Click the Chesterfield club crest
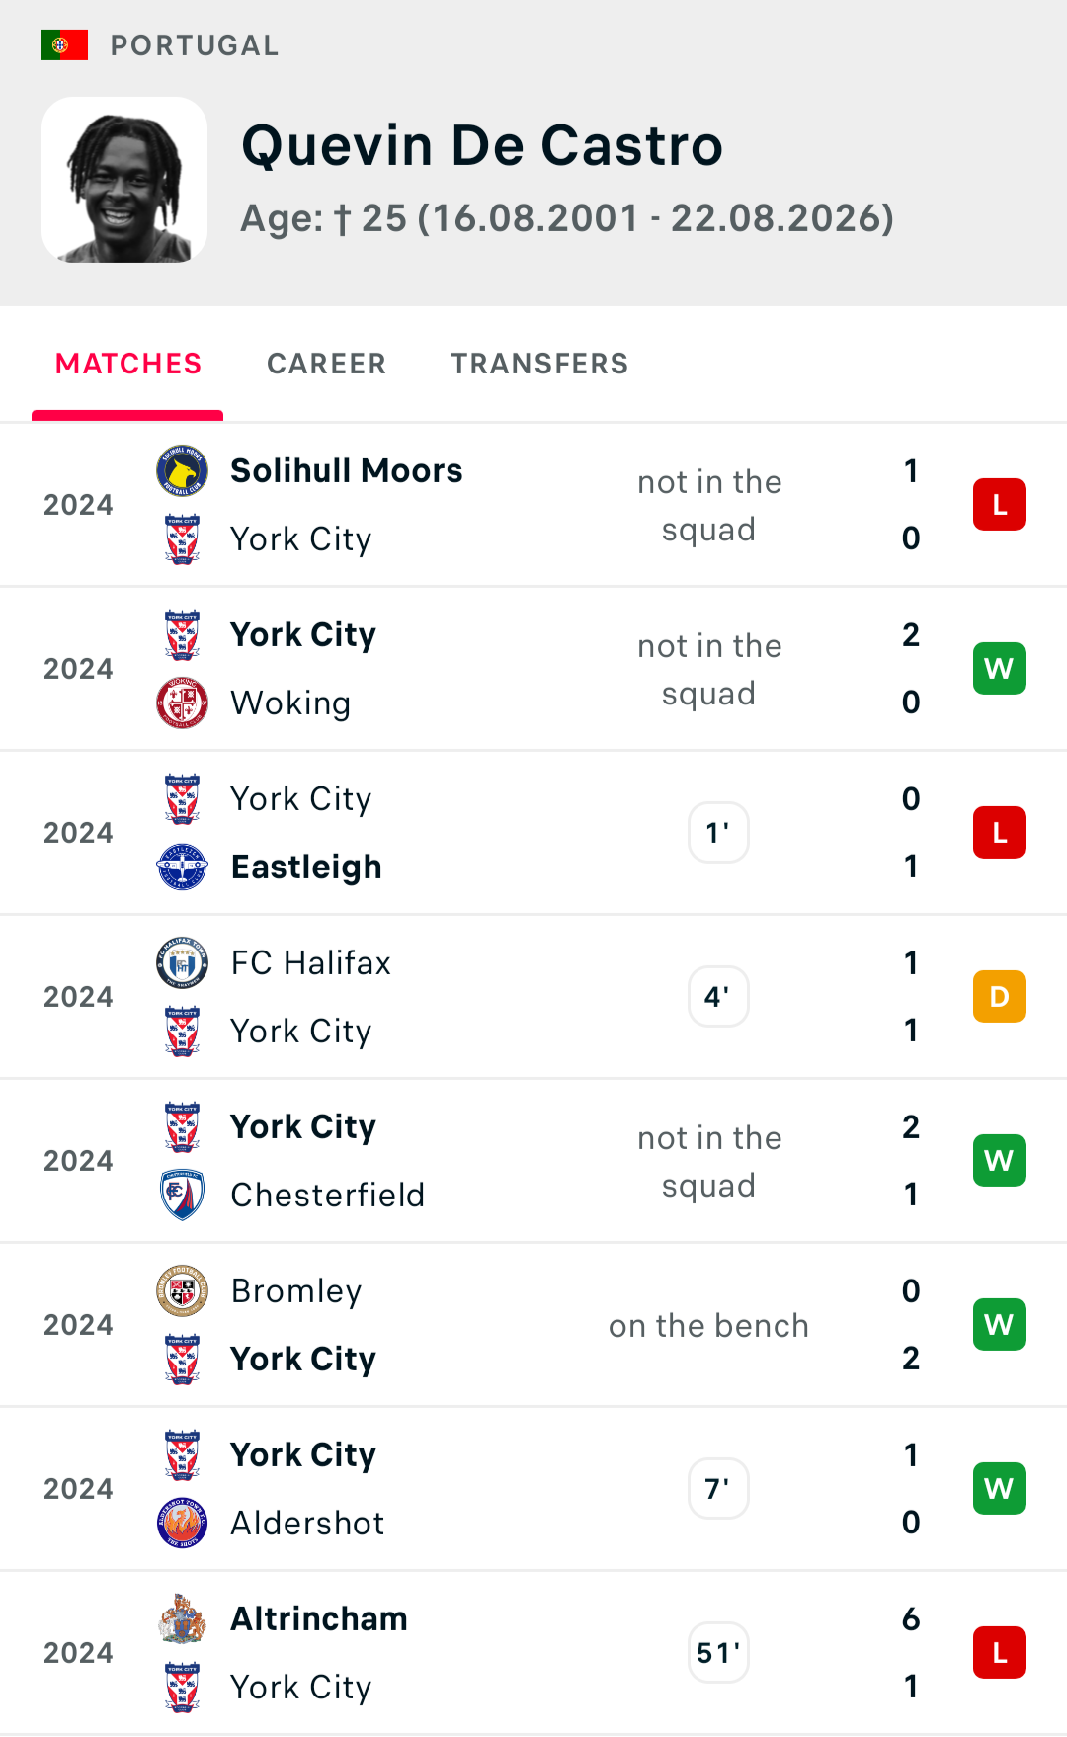The width and height of the screenshot is (1067, 1737). click(x=183, y=1196)
